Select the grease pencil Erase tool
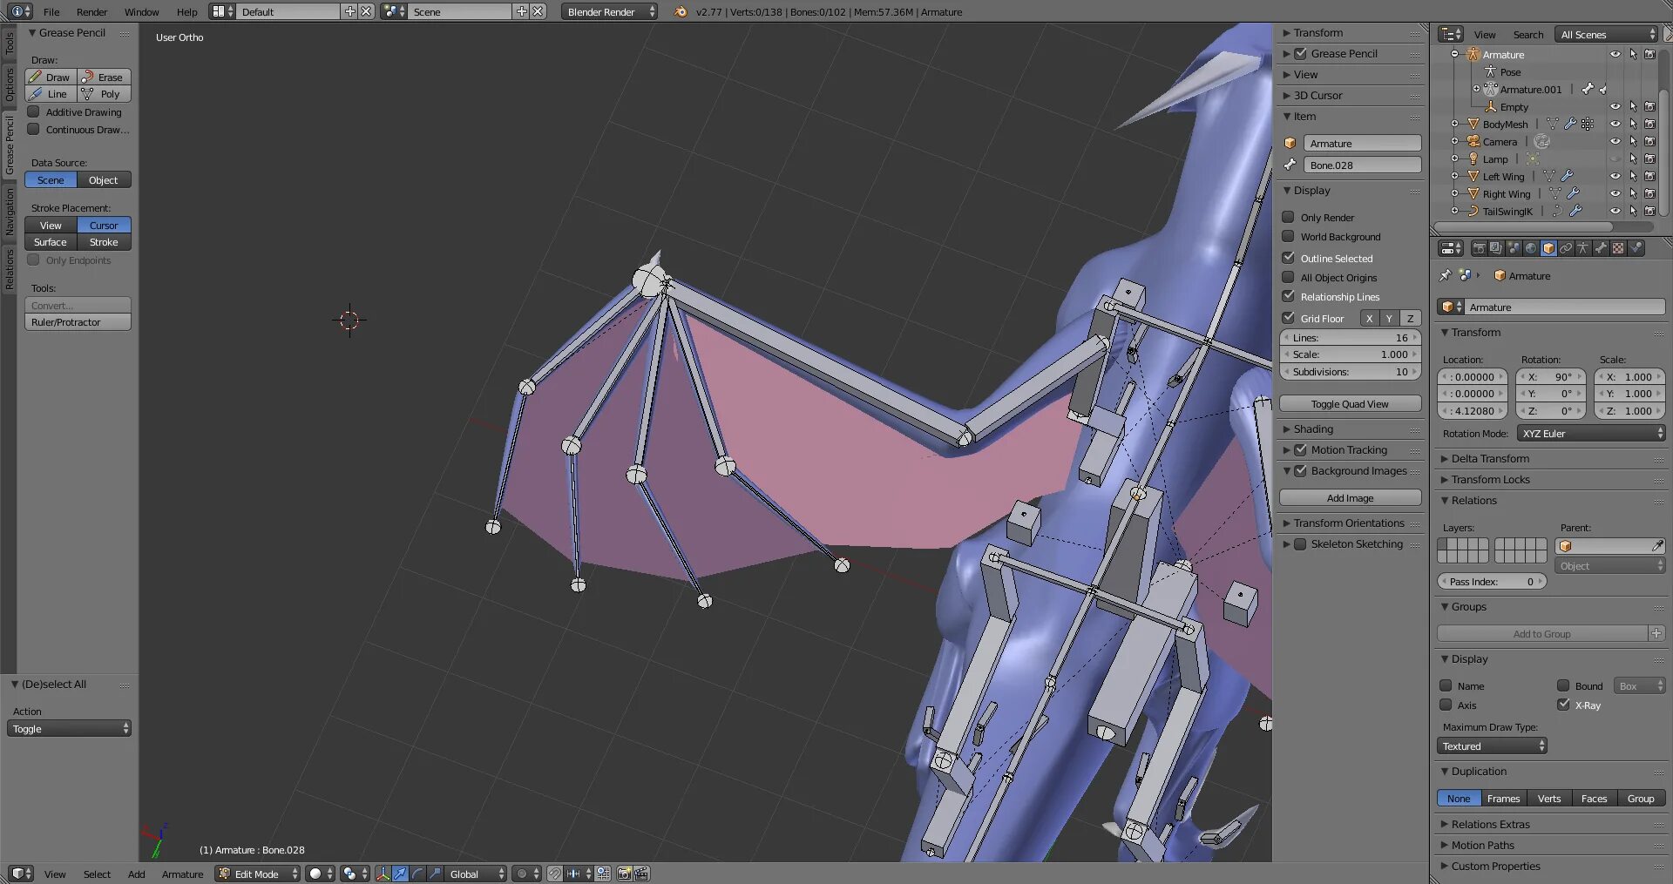The image size is (1673, 884). (x=105, y=77)
